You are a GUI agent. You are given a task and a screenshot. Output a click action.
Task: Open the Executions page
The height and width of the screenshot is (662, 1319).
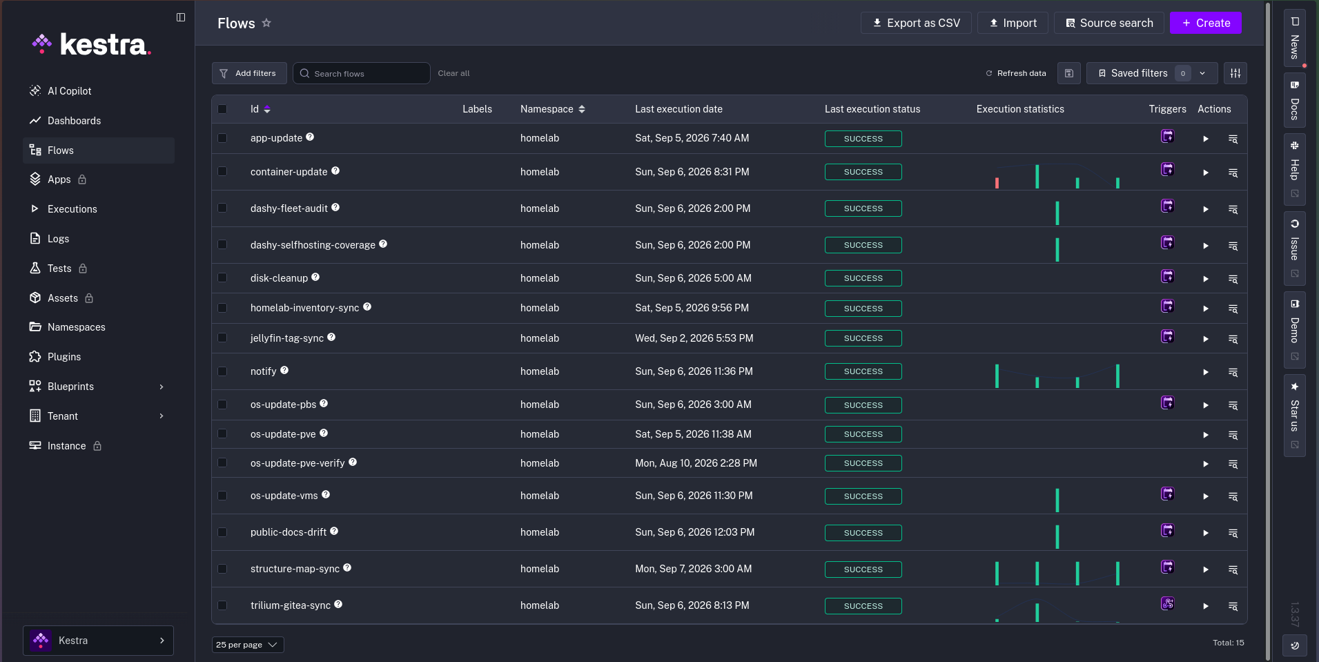[x=98, y=209]
